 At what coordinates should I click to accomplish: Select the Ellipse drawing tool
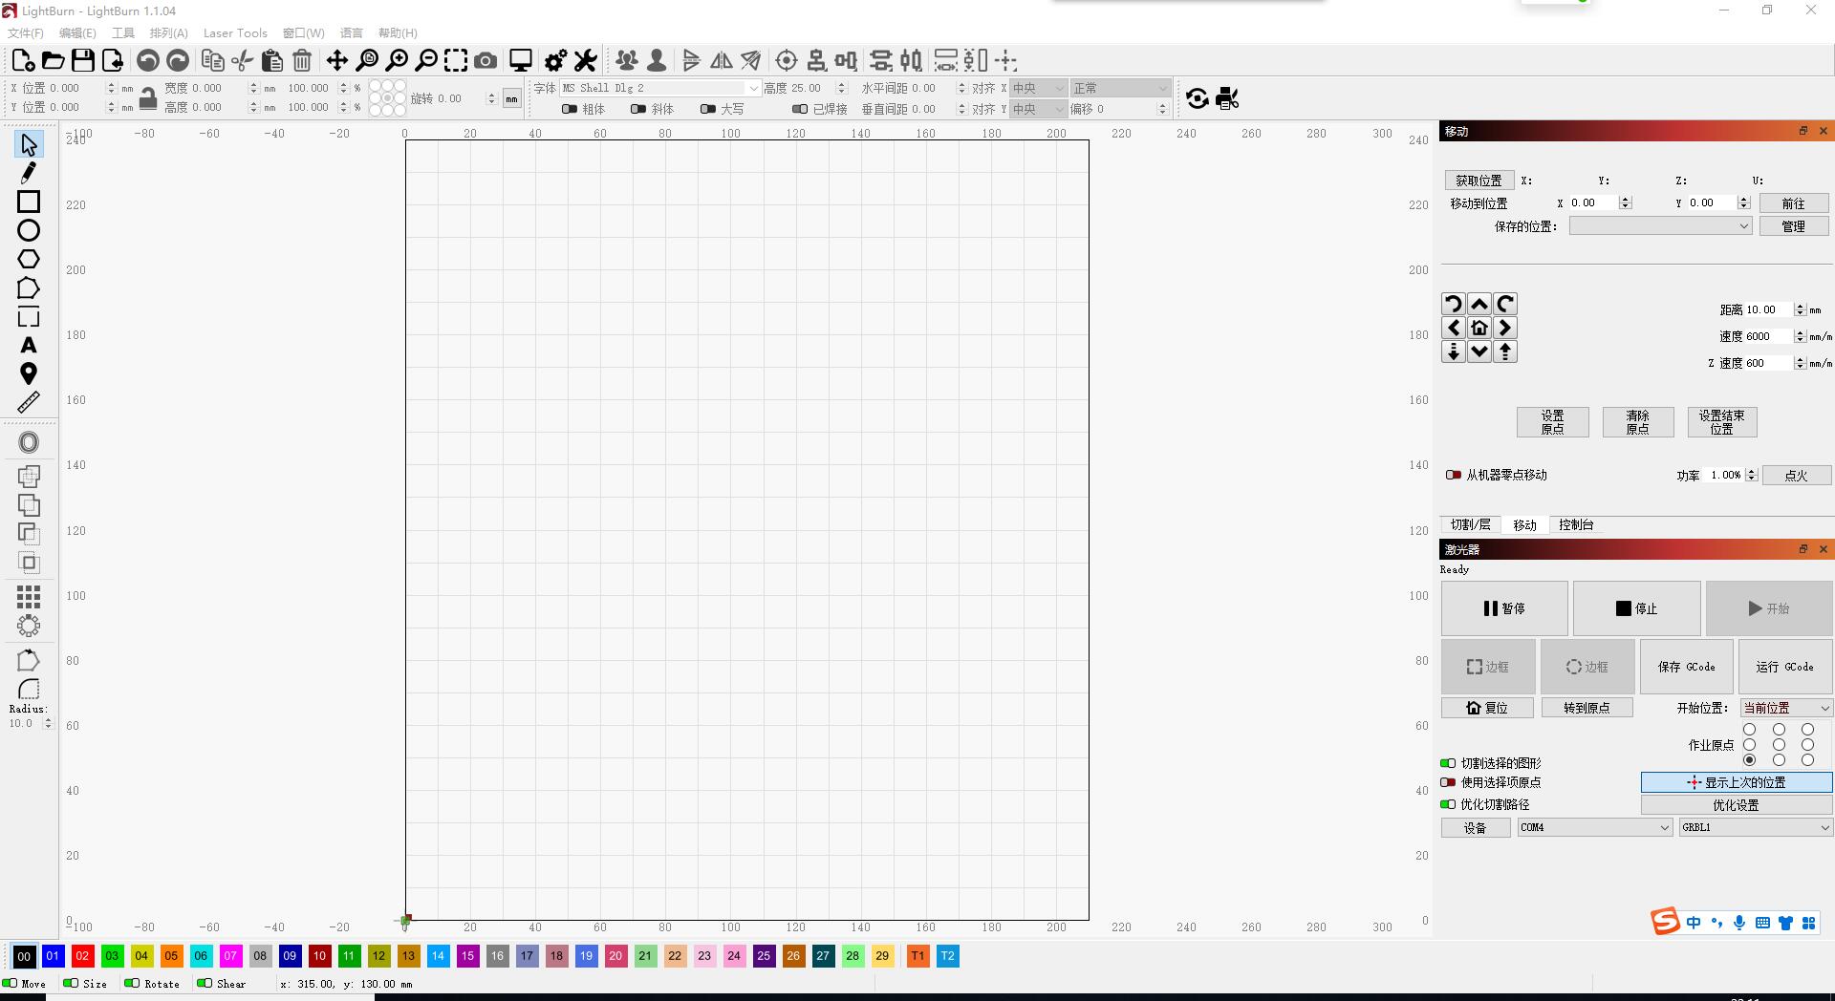tap(29, 230)
